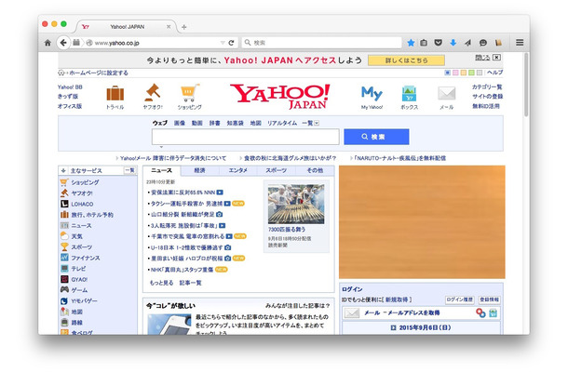Open the orange advertisement banner

click(422, 222)
